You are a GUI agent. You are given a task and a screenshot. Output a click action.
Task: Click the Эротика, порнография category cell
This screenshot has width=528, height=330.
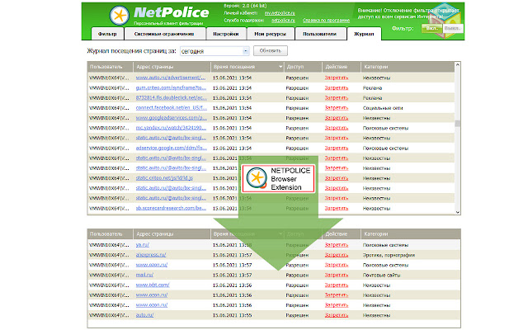pos(389,255)
